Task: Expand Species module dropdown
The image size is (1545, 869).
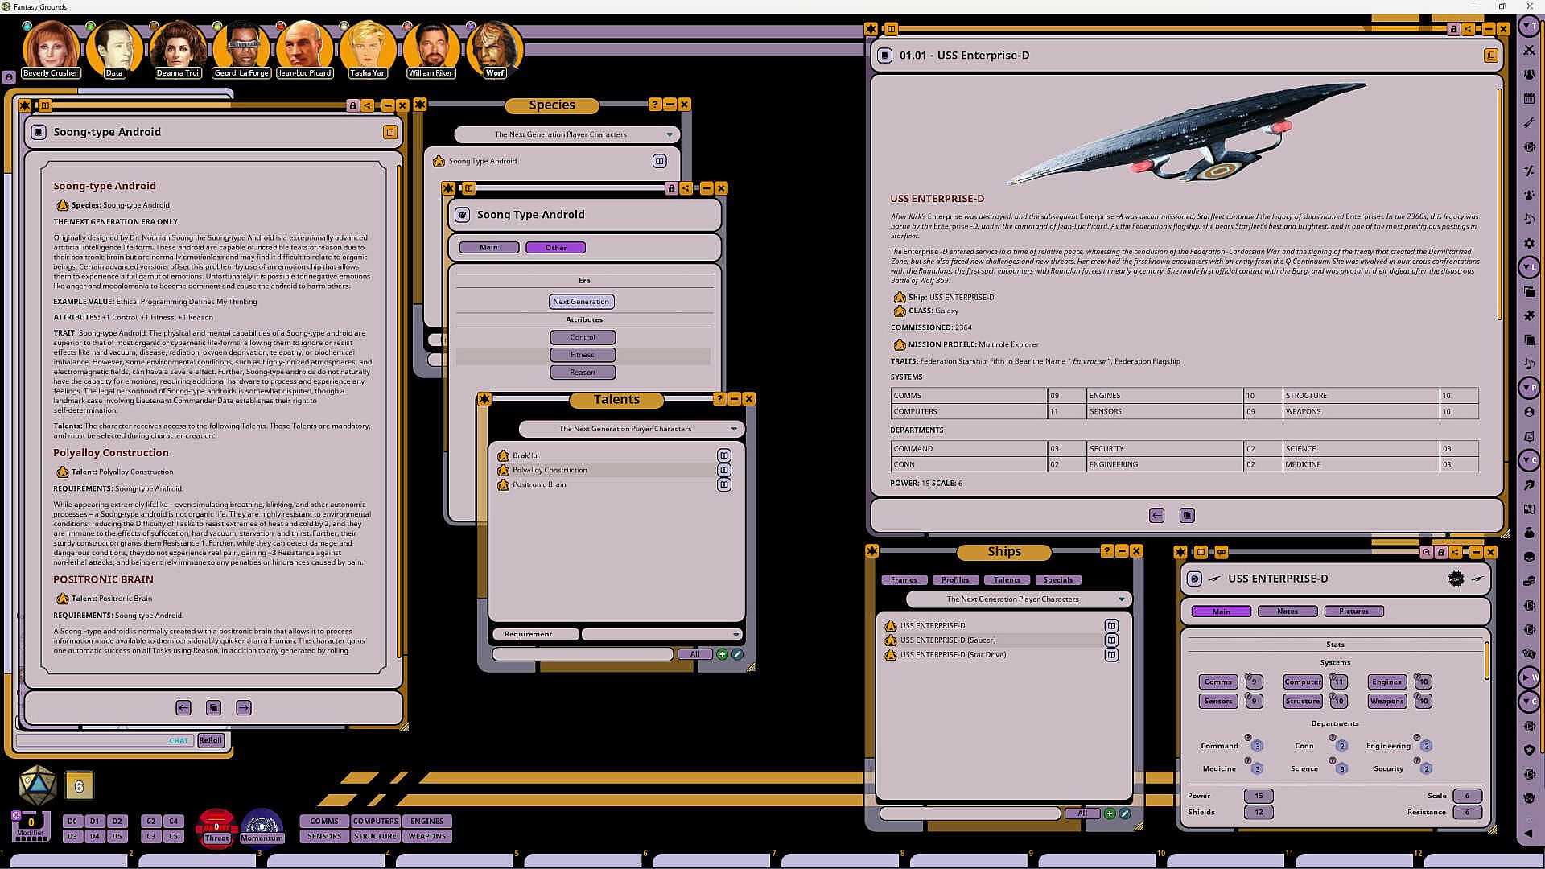Action: (669, 134)
